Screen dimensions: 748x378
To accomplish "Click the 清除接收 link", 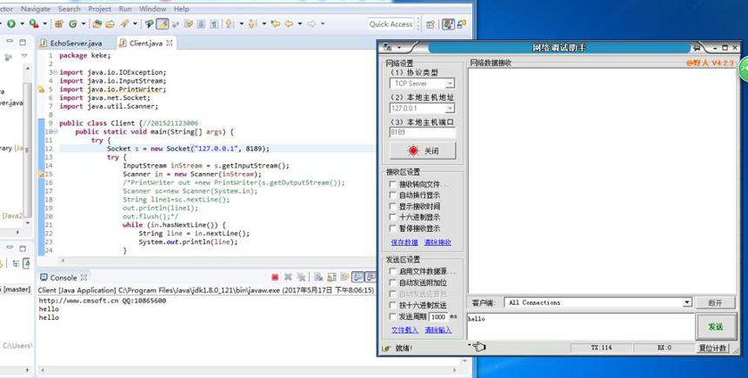I will [437, 242].
